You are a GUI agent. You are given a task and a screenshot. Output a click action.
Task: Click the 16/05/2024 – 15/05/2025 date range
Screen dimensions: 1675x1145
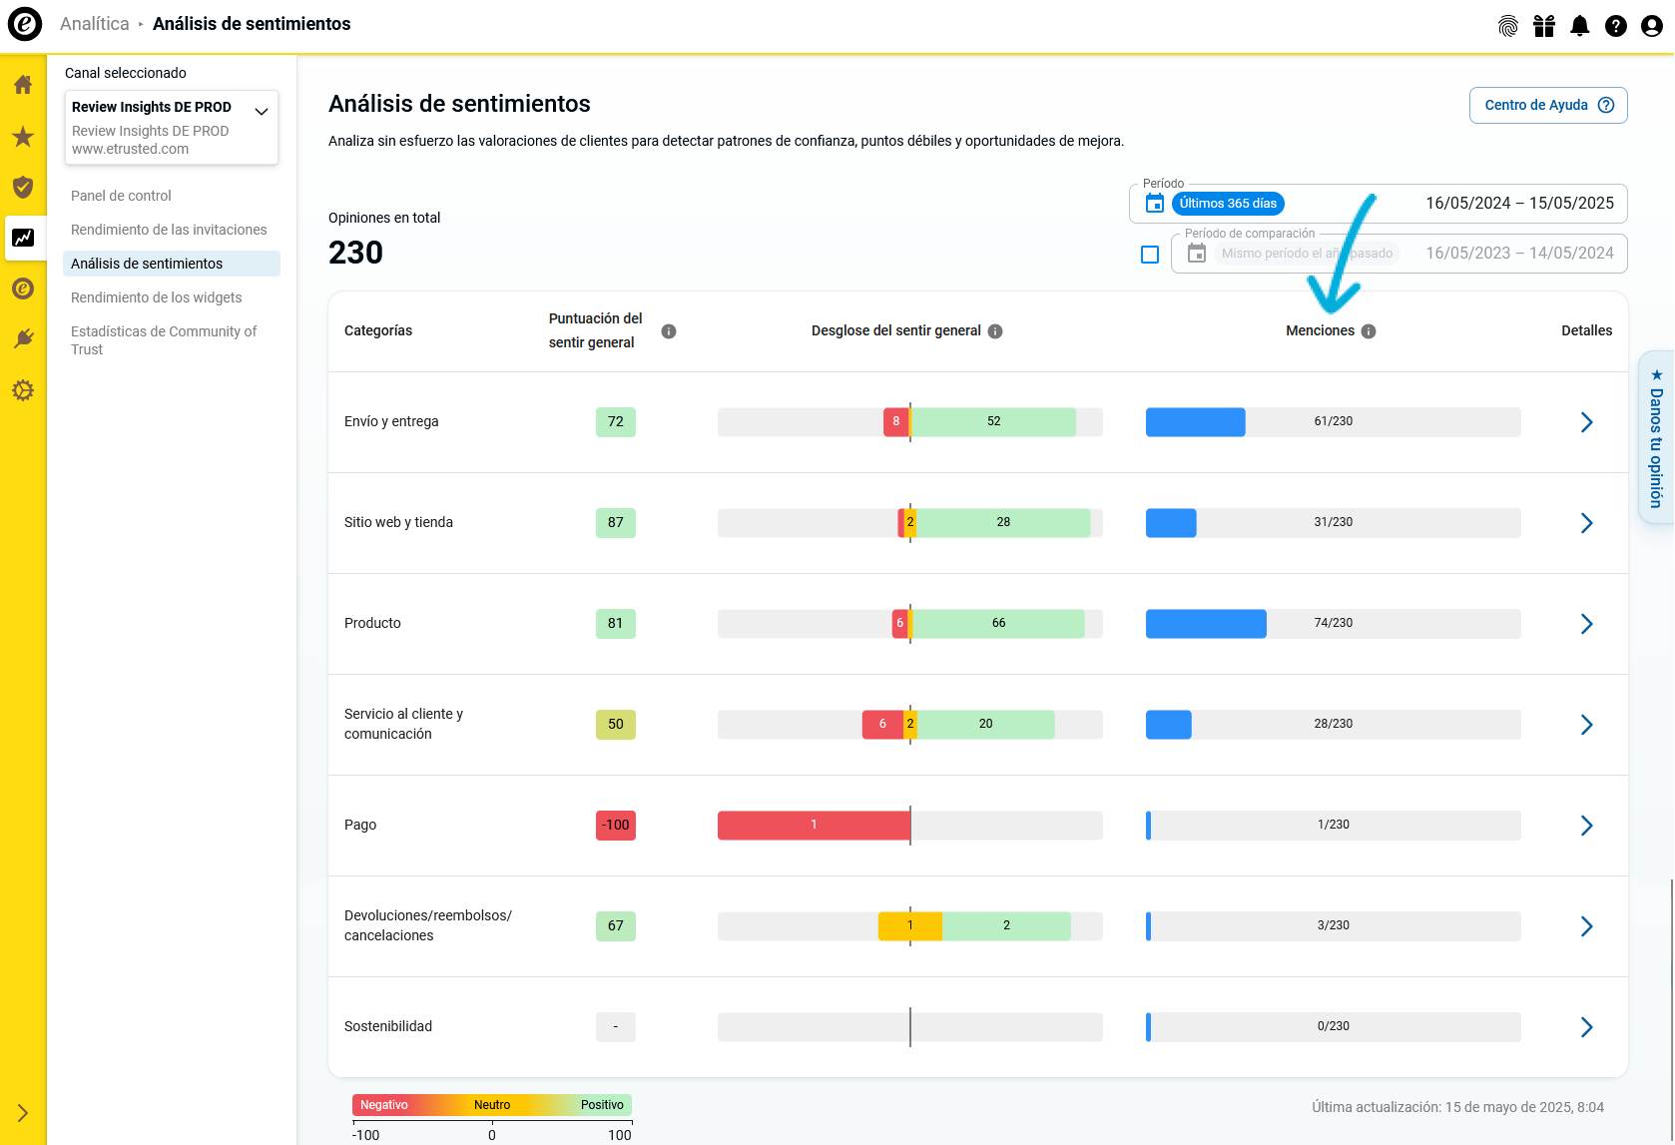pyautogui.click(x=1519, y=204)
